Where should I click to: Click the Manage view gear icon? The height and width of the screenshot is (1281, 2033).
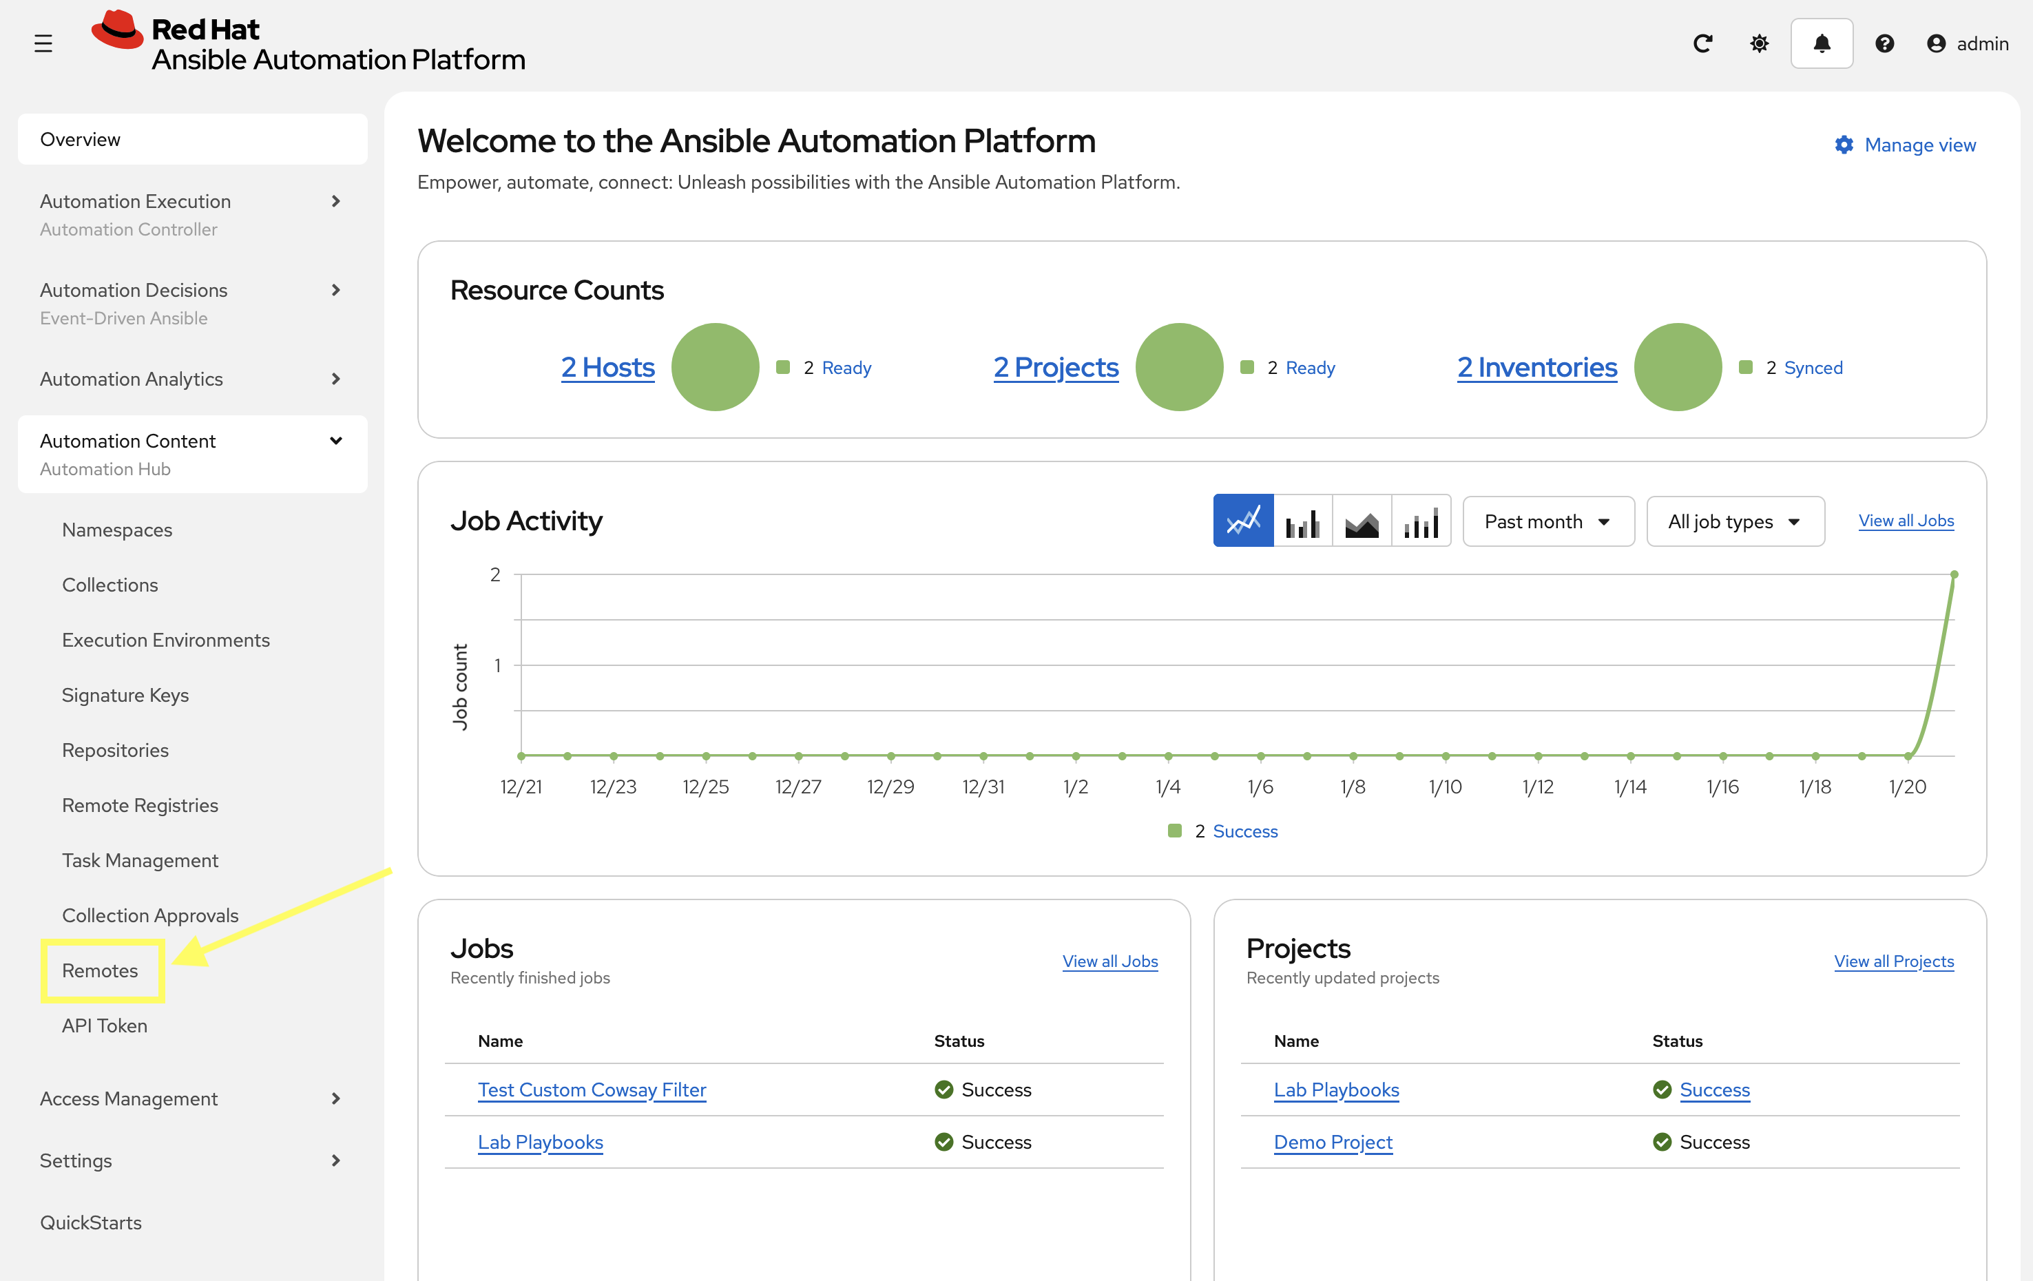[x=1844, y=145]
